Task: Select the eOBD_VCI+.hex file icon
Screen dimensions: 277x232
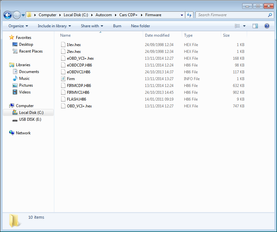Action: coord(63,58)
